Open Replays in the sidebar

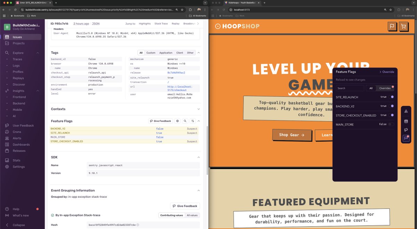click(x=18, y=78)
